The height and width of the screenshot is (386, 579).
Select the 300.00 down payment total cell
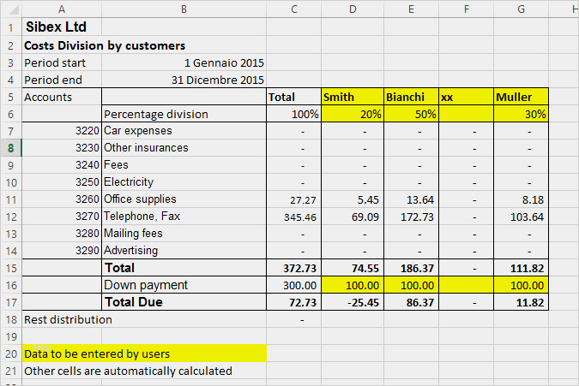tap(294, 285)
